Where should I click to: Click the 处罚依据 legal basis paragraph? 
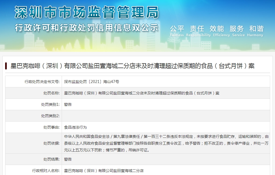point(165,143)
